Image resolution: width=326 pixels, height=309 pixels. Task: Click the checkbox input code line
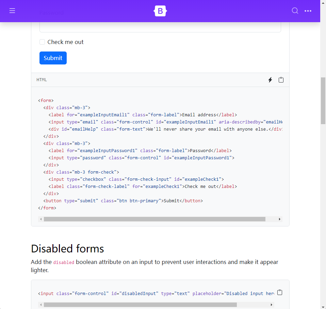tap(136, 179)
